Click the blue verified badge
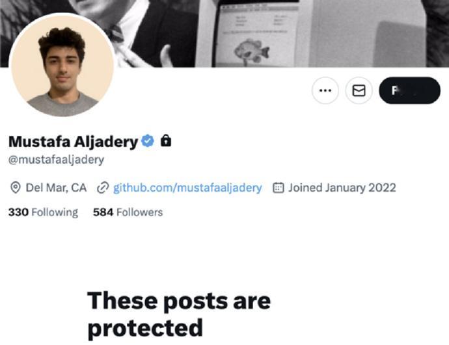 coord(148,141)
